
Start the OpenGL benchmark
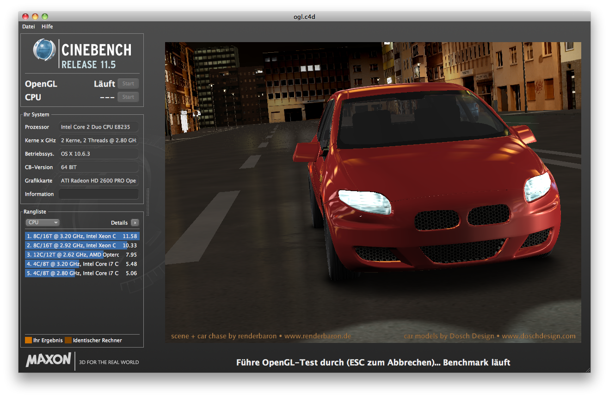[x=128, y=84]
